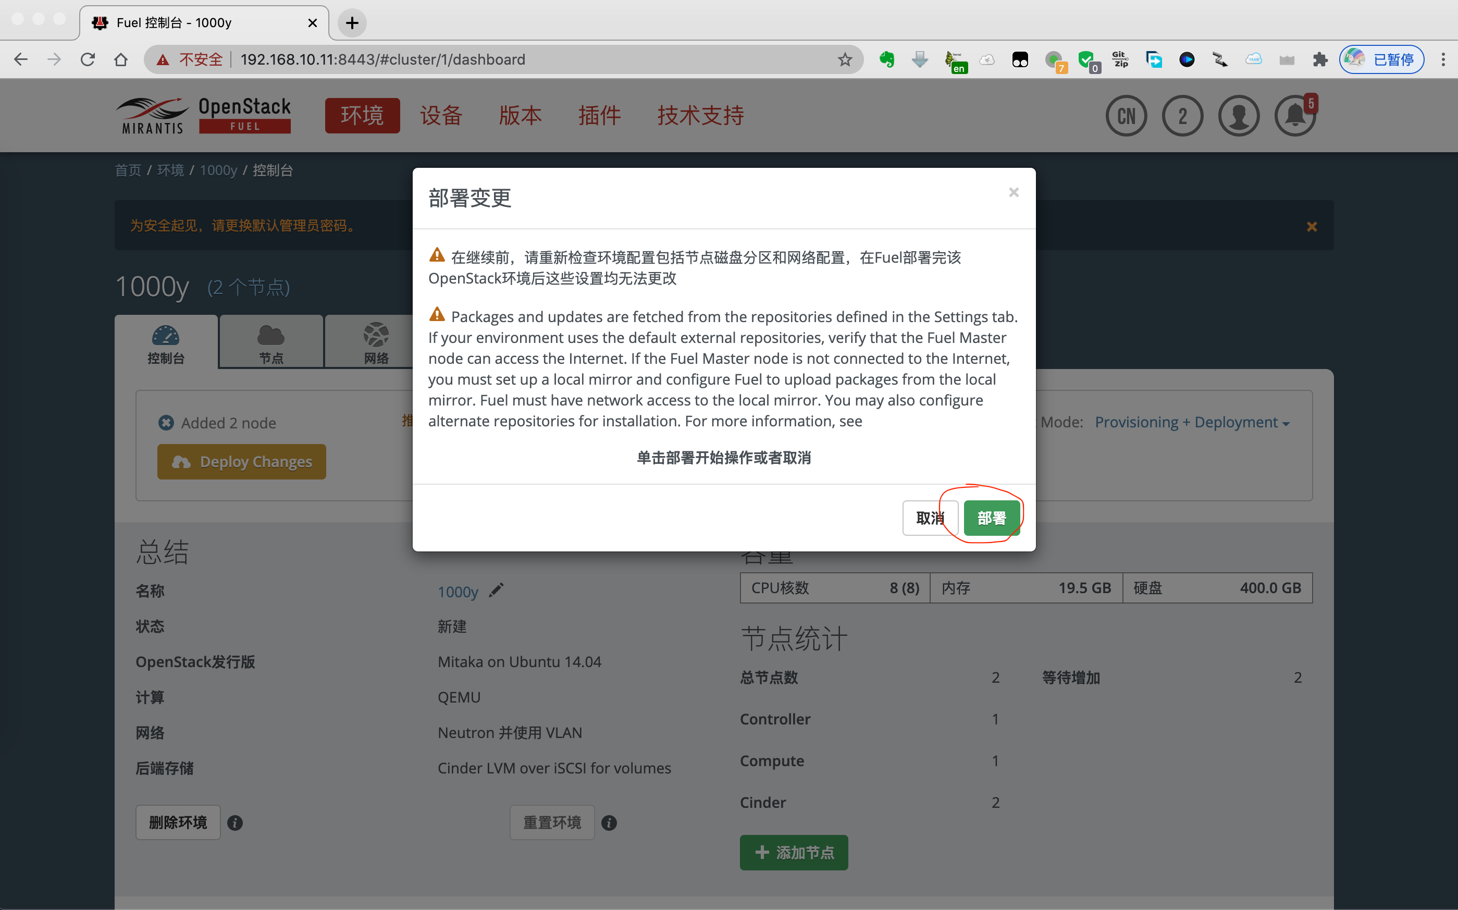Click the GitZip extension icon
The image size is (1458, 910).
1120,59
